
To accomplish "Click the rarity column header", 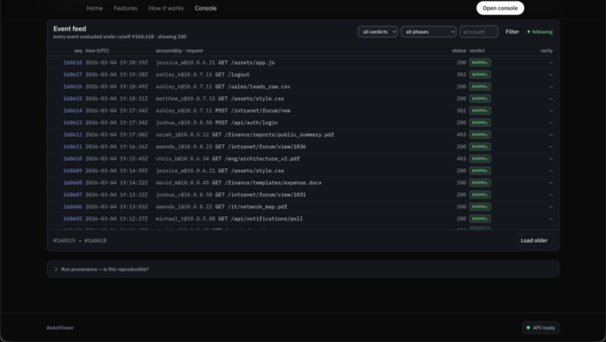I will [547, 50].
